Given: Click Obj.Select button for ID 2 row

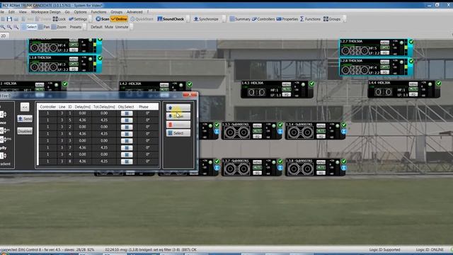Looking at the screenshot, I should (x=127, y=127).
